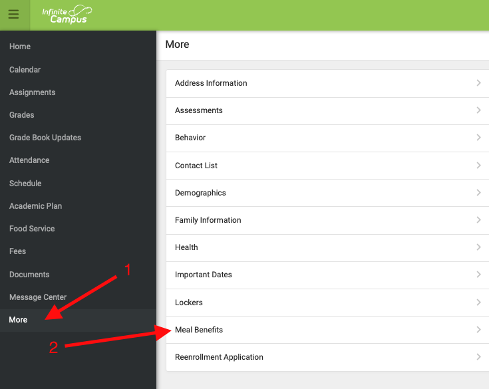The image size is (489, 389).
Task: Open Grades from the sidebar
Action: click(x=22, y=115)
